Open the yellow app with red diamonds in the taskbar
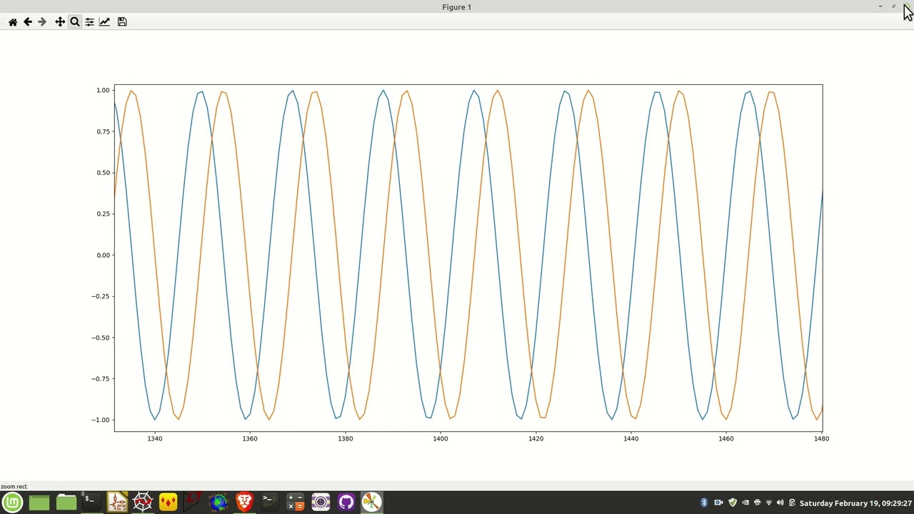The image size is (914, 514). [x=168, y=503]
